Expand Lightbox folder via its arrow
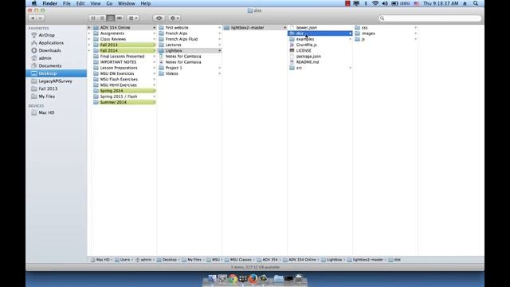Screen dimensions: 510x287 (220, 51)
